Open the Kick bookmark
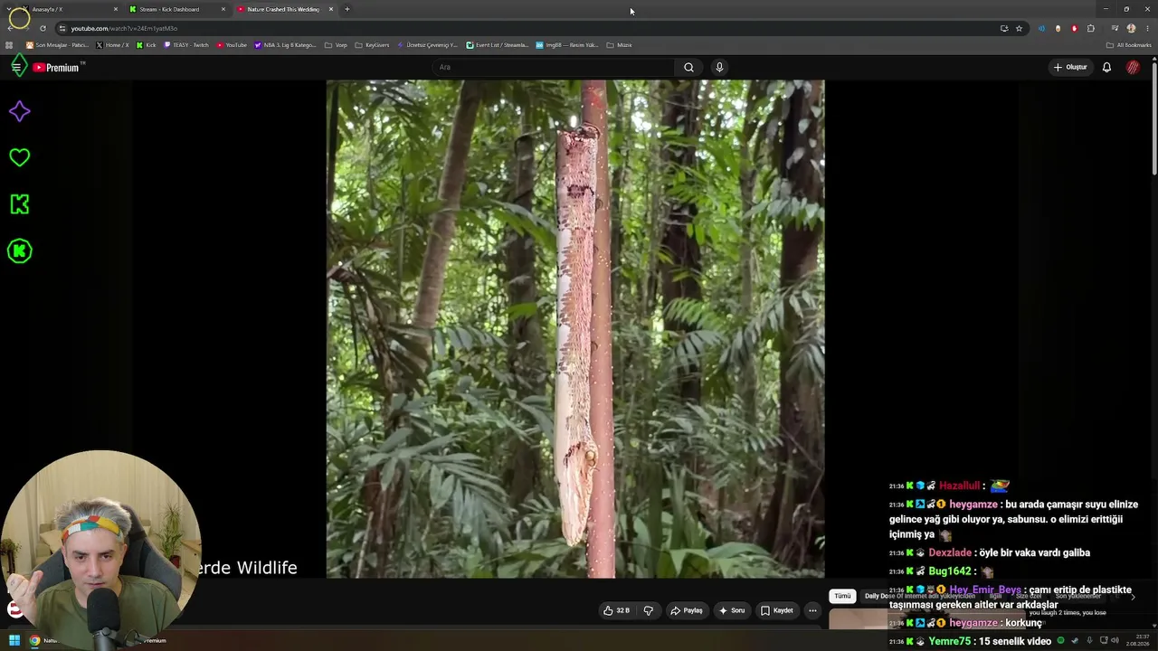 [146, 45]
